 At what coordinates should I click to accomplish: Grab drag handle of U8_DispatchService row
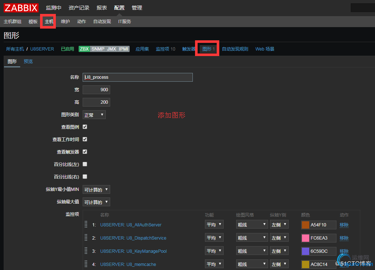tap(86, 237)
